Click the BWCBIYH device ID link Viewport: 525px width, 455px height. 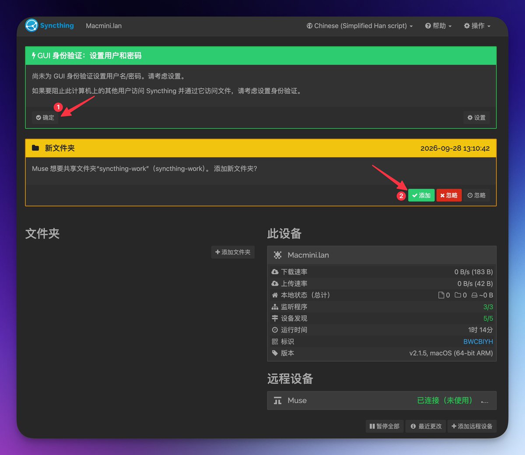478,342
